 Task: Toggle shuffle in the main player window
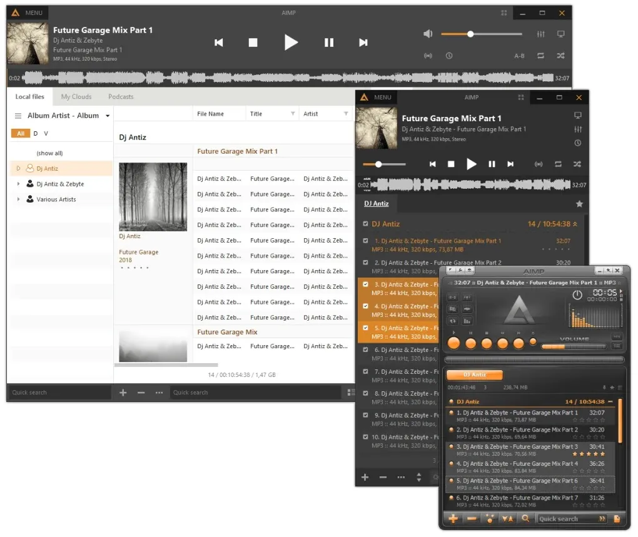tap(560, 56)
